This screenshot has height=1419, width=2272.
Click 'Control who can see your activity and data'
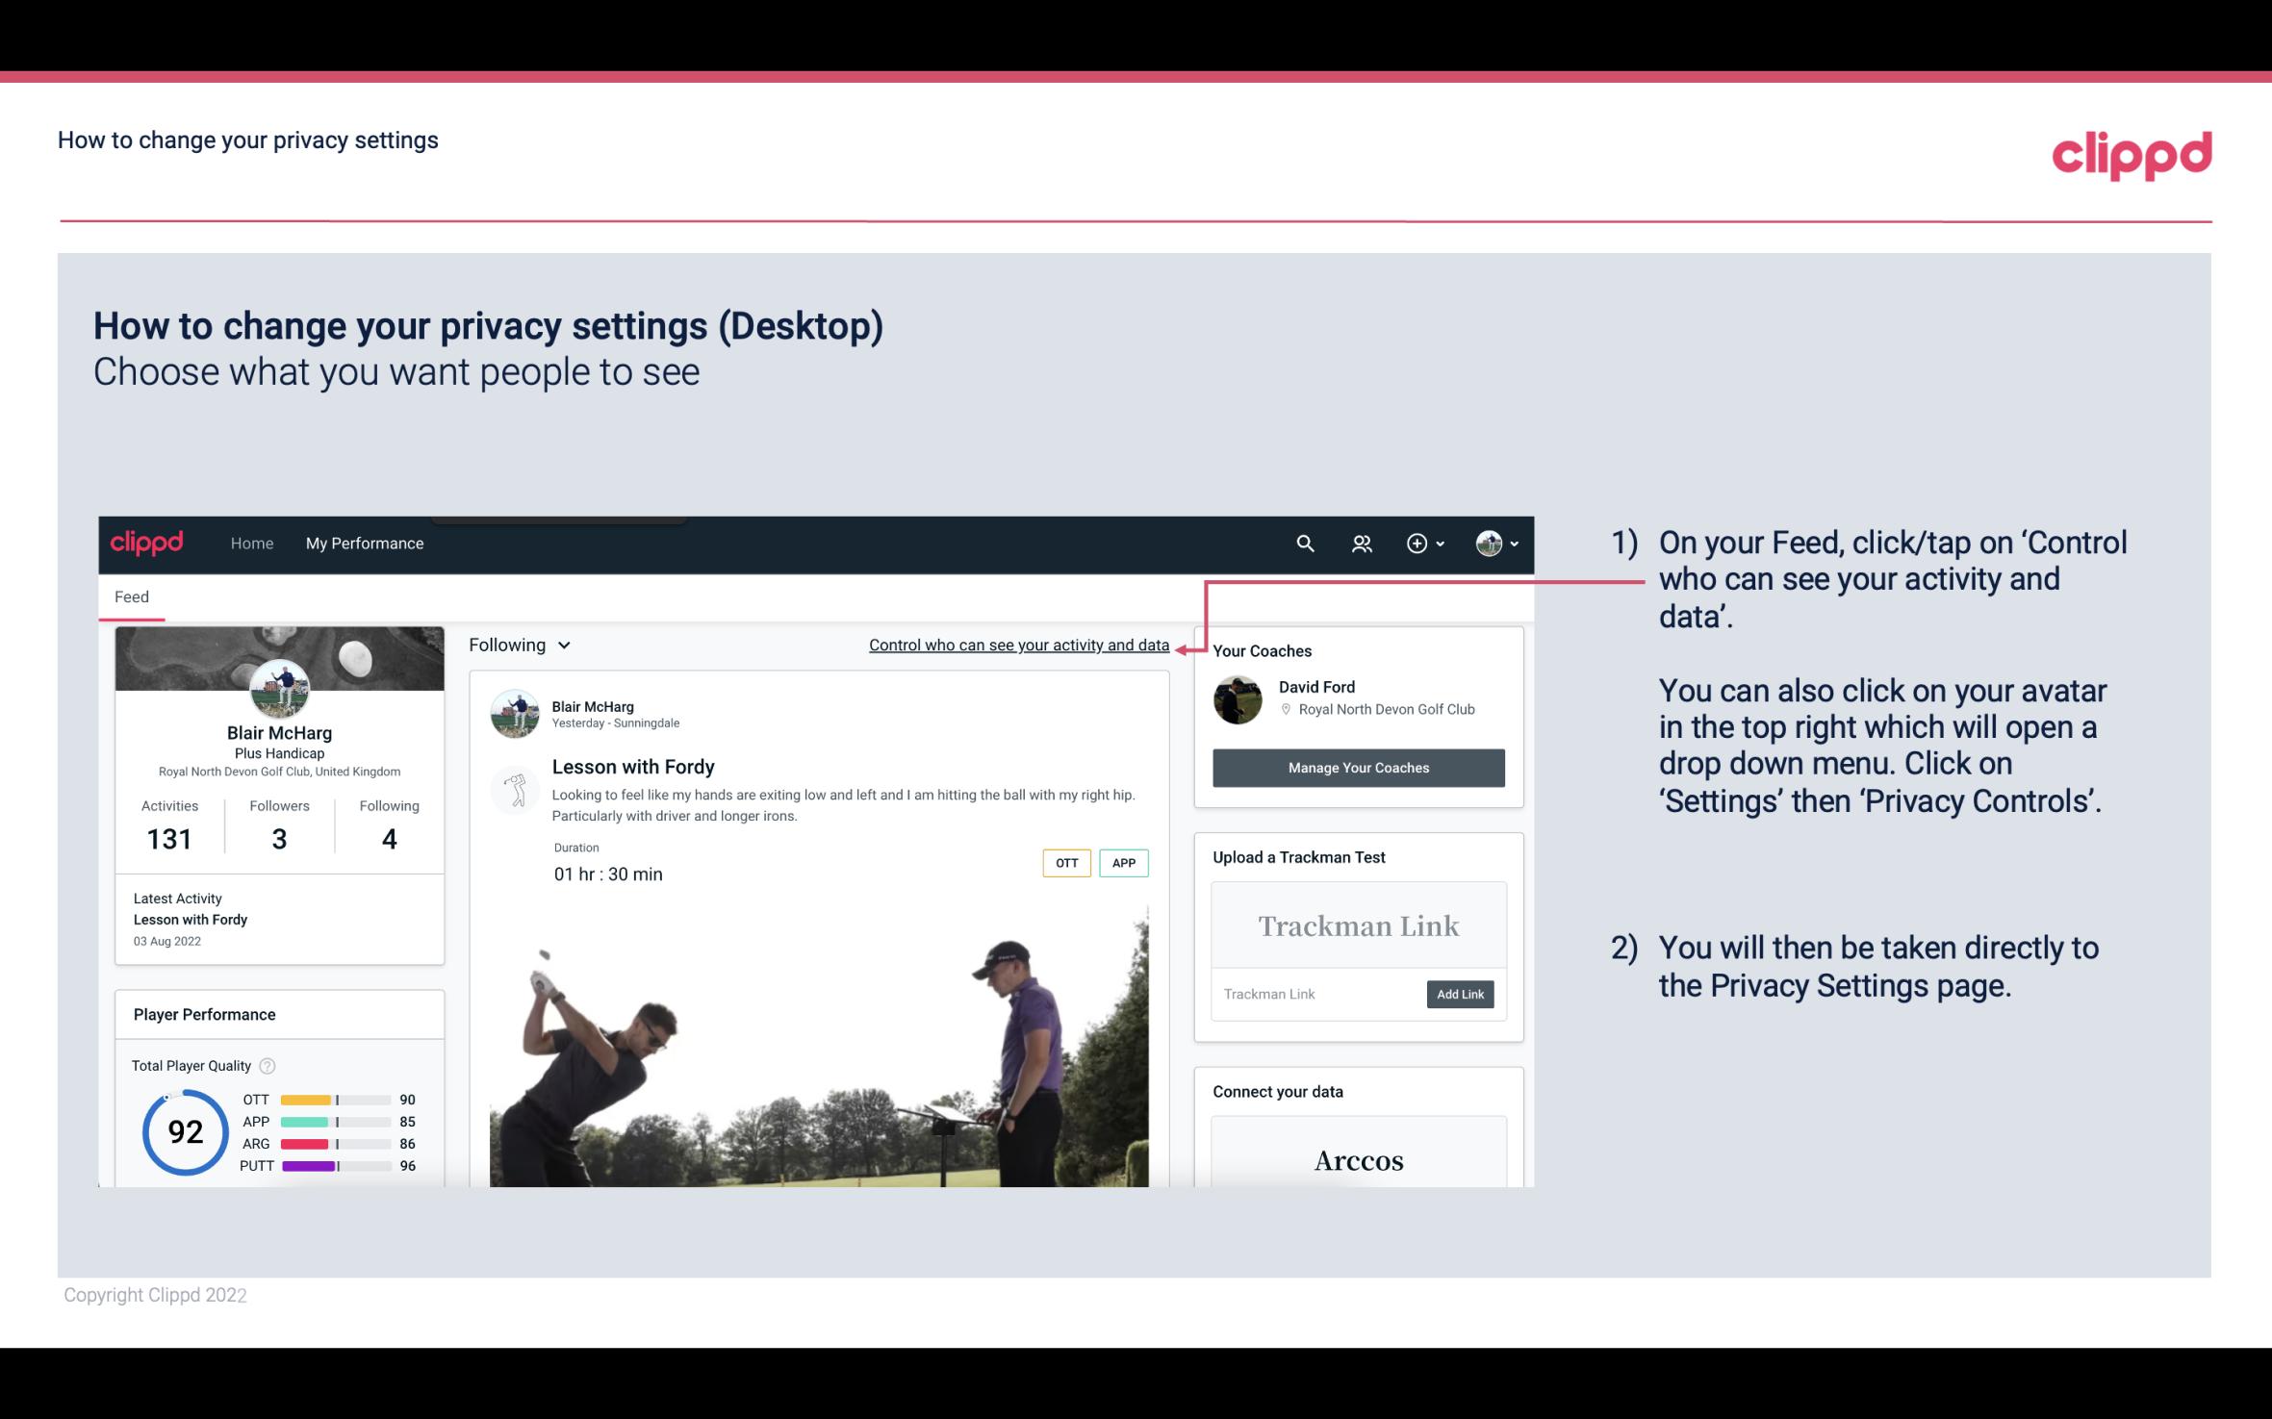click(x=1018, y=645)
